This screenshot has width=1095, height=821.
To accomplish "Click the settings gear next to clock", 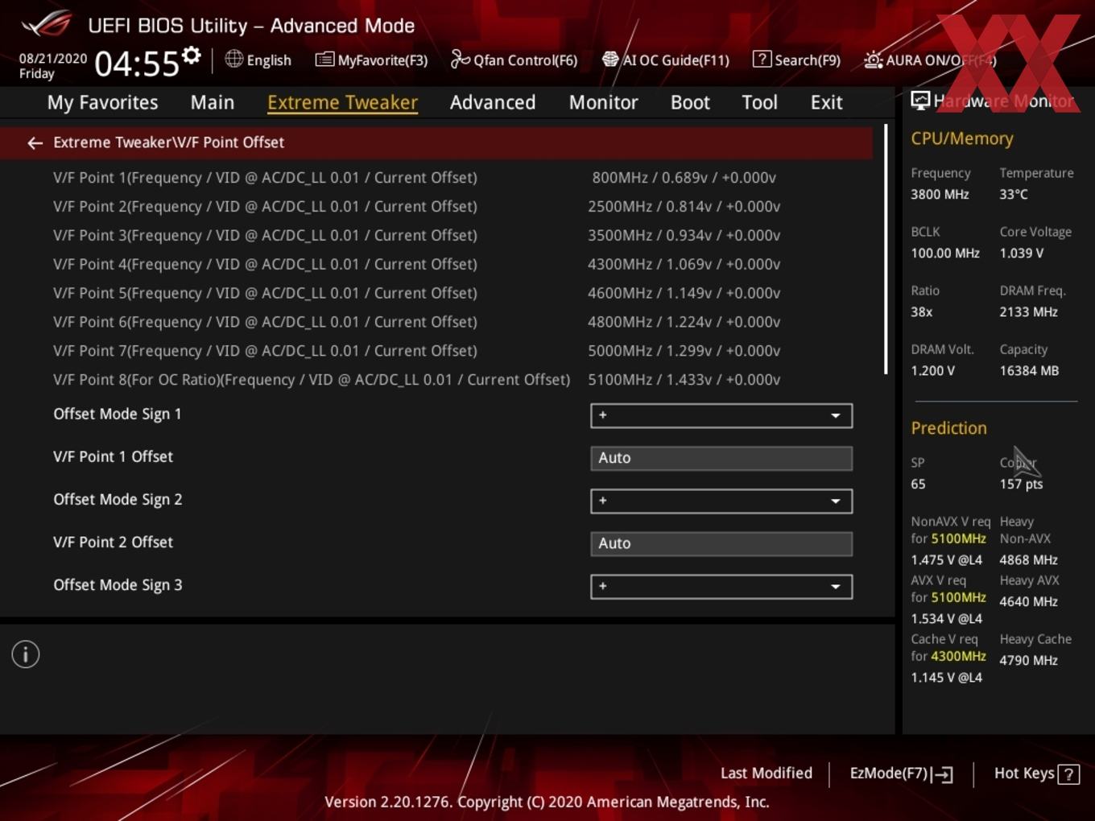I will coord(192,56).
